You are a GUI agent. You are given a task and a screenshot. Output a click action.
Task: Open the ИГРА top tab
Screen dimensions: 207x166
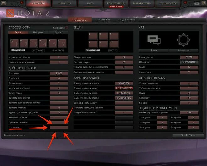[x=90, y=3]
